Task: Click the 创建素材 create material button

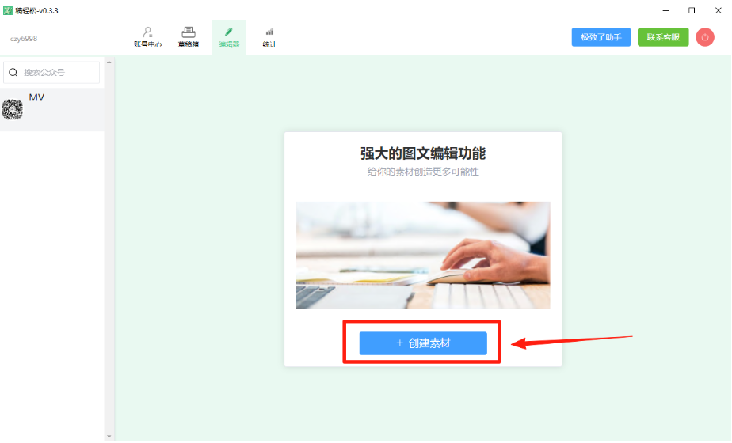Action: [x=423, y=343]
